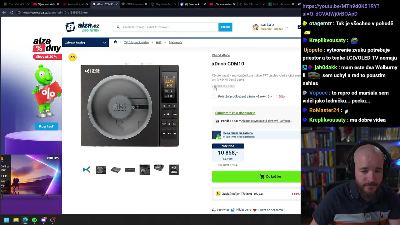Image resolution: width=400 pixels, height=225 pixels.
Task: Close the xDuoo CDM10 tab
Action: (117, 4)
